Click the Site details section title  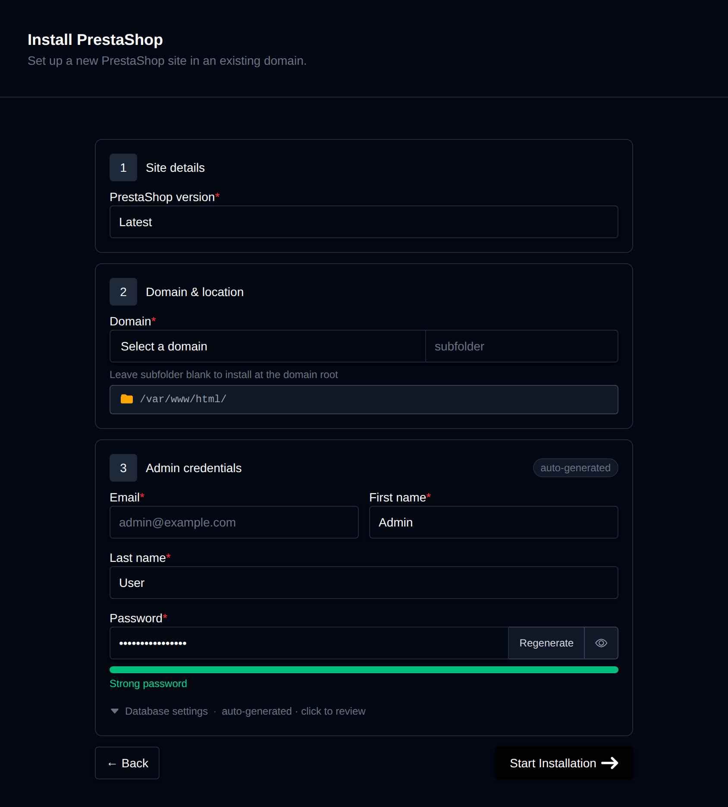(175, 167)
